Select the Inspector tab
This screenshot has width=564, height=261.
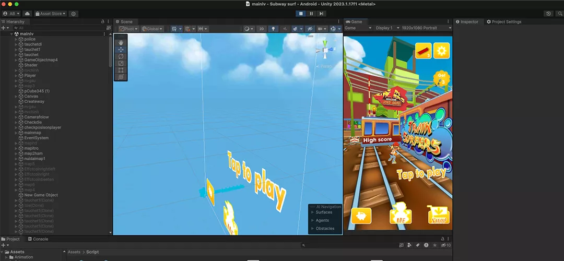(467, 21)
